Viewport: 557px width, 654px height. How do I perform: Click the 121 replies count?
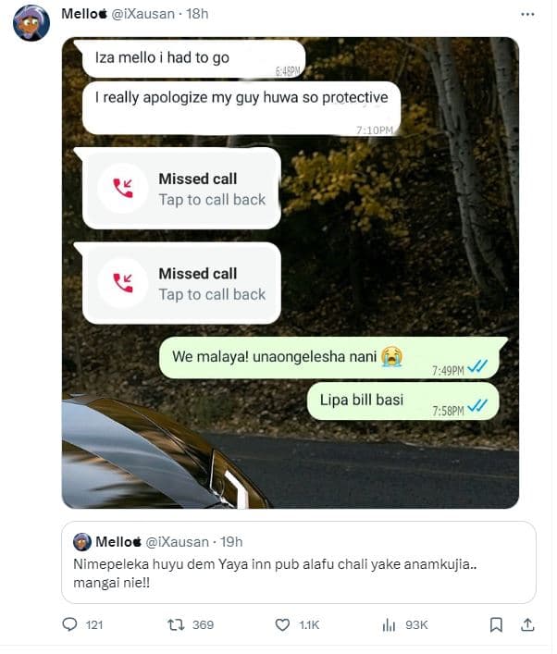(94, 624)
